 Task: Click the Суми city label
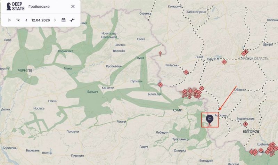[x=177, y=110]
